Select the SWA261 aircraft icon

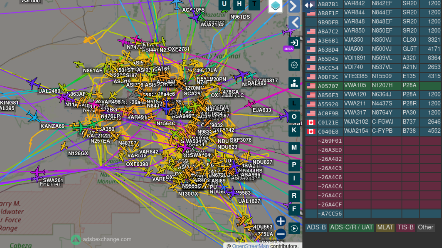click(x=38, y=172)
